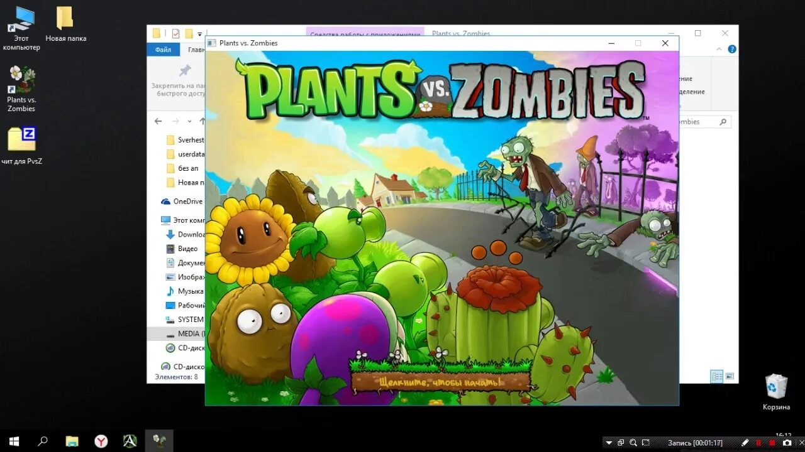The width and height of the screenshot is (805, 452).
Task: Open Explorer help question mark icon
Action: click(732, 49)
